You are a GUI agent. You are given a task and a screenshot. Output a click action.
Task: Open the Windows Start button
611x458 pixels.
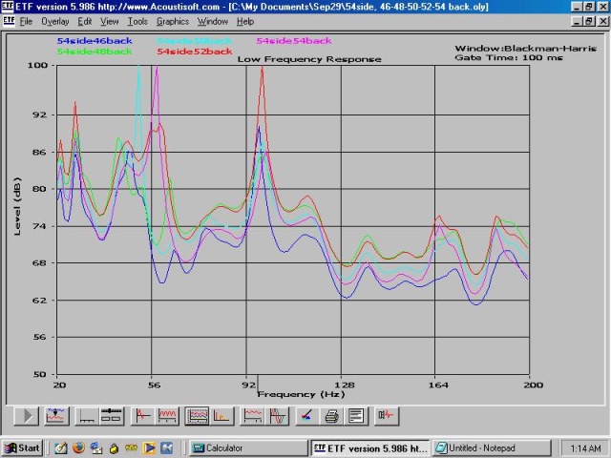click(x=22, y=448)
